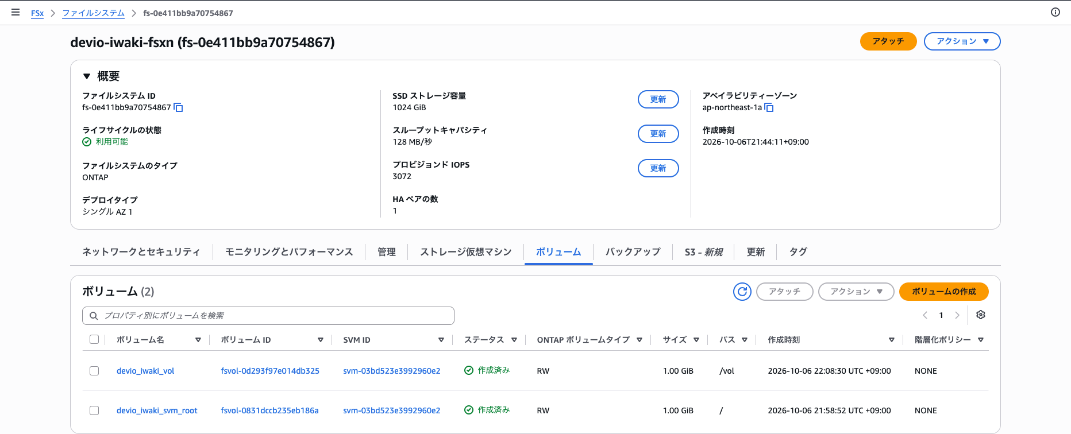Click the ボリュームの作成 button
1071x434 pixels.
(x=944, y=292)
